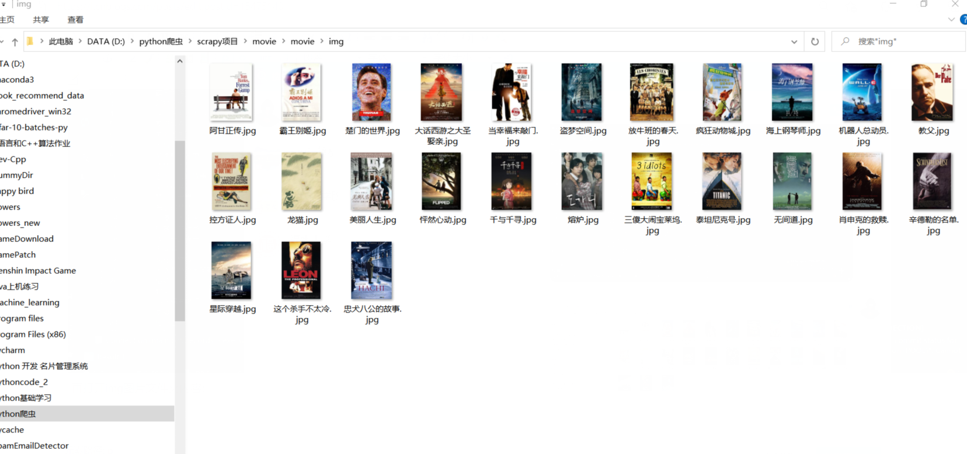Open the 主页 ribbon tab
Viewport: 967px width, 454px height.
tap(7, 19)
